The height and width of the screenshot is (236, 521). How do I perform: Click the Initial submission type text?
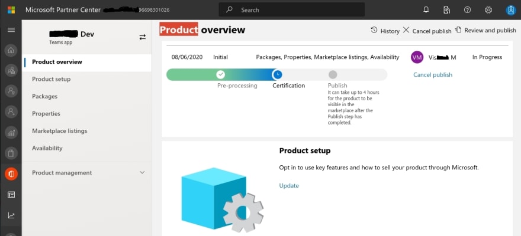coord(221,57)
